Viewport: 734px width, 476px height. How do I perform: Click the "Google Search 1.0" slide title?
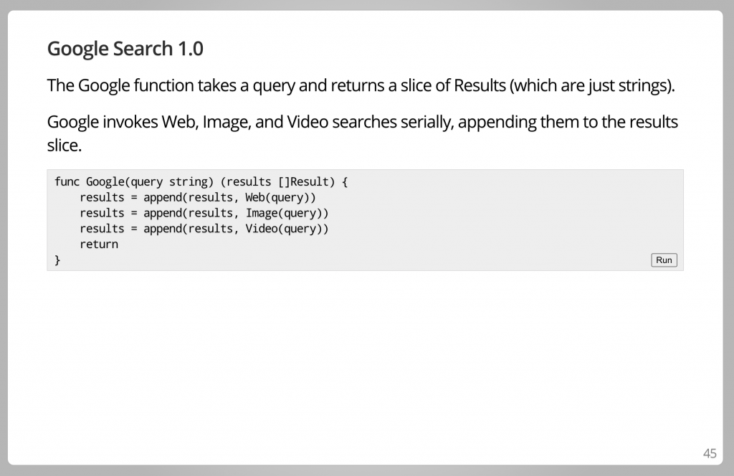(125, 49)
